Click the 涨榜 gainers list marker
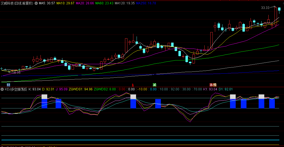The image size is (284, 147). (x=213, y=85)
